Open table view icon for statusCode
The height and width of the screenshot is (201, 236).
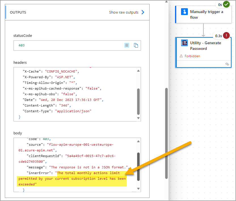(x=127, y=45)
